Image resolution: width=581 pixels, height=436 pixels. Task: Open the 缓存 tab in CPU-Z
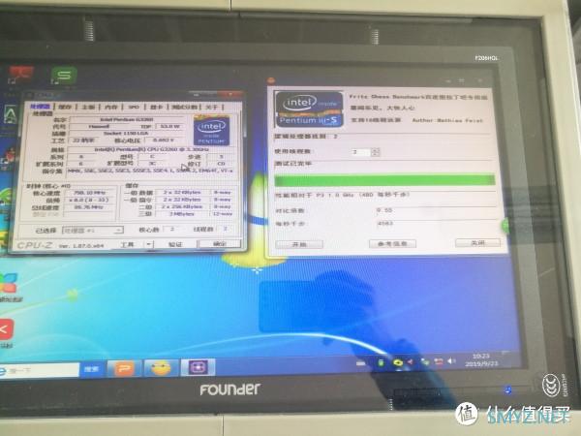pos(65,107)
